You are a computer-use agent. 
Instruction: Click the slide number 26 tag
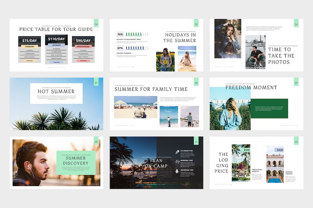pyautogui.click(x=296, y=23)
